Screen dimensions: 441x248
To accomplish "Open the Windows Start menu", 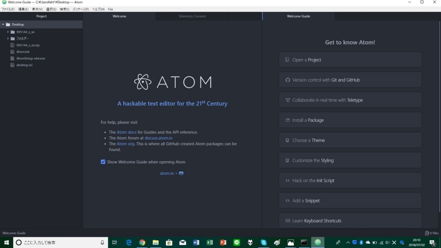I will [6, 242].
